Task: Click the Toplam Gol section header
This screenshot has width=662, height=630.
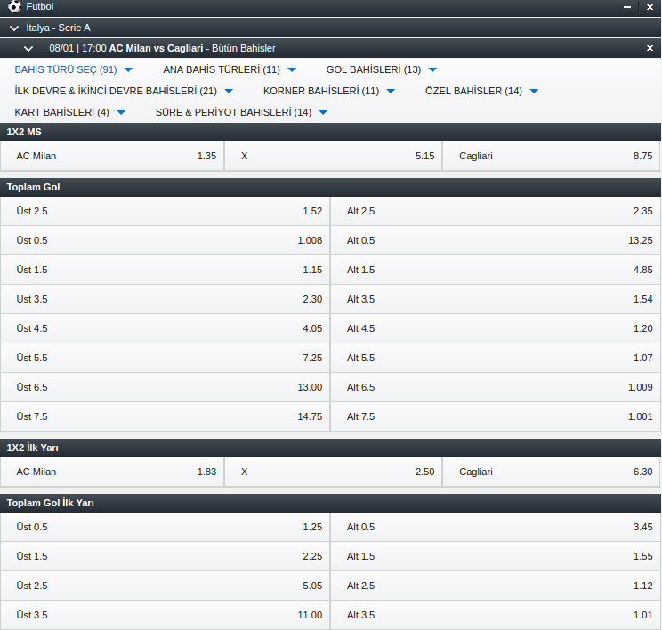Action: click(x=331, y=187)
